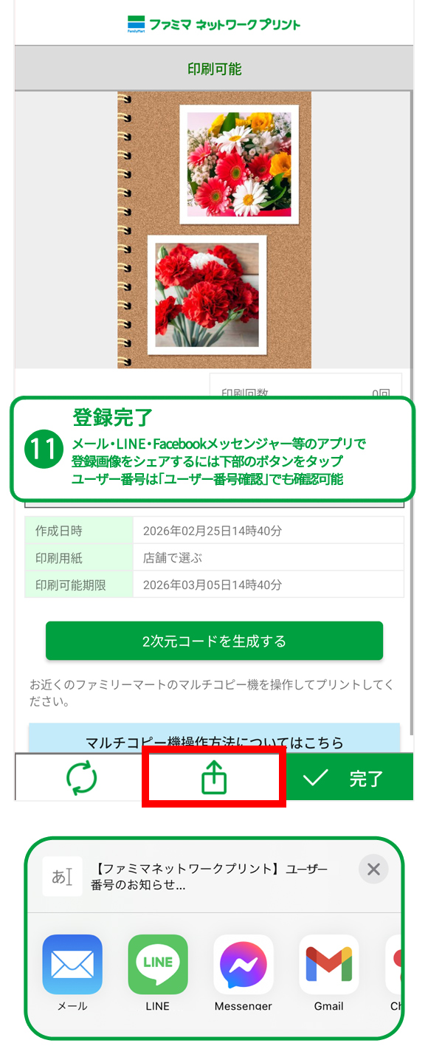Tap the partially visible Chrome icon
428x1060 pixels.
point(395,964)
